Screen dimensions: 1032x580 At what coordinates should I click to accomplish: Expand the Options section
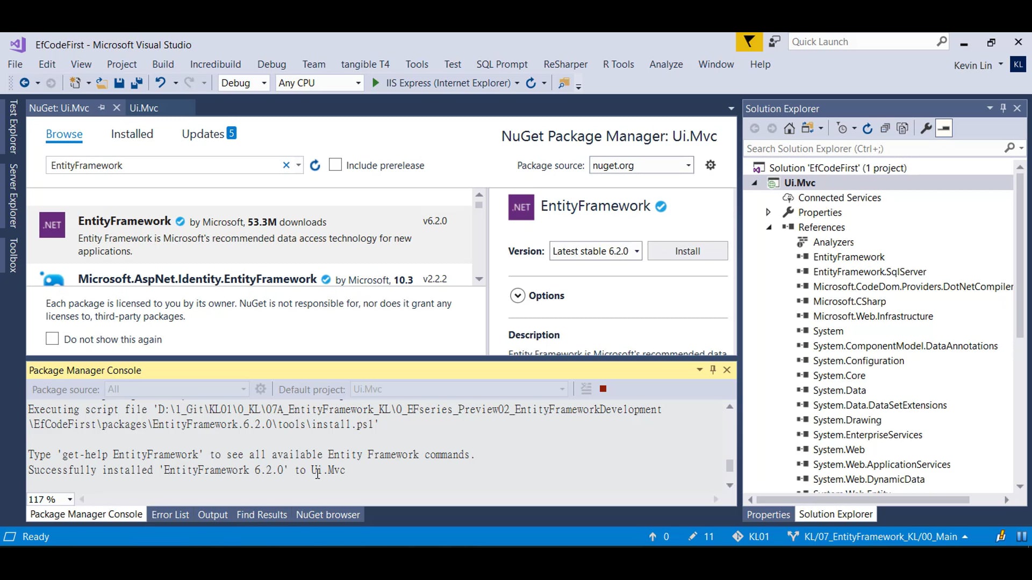click(518, 295)
